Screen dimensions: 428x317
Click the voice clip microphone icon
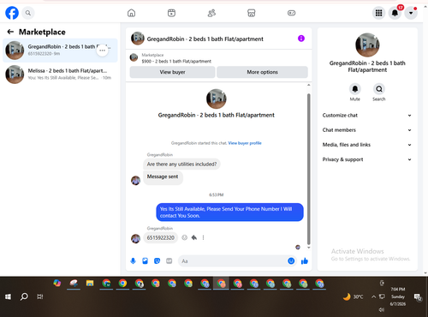pyautogui.click(x=133, y=261)
